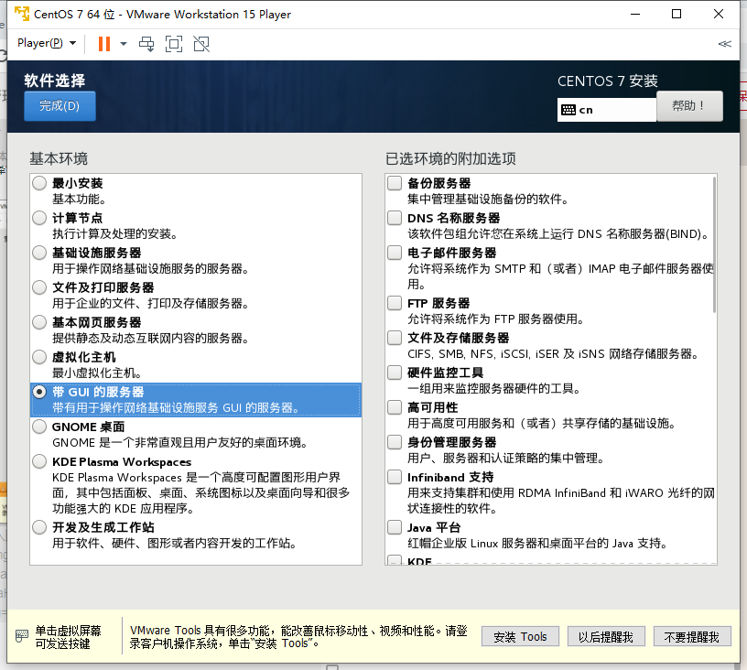The height and width of the screenshot is (670, 747).
Task: Click the double chevron collapse icon
Action: click(725, 44)
